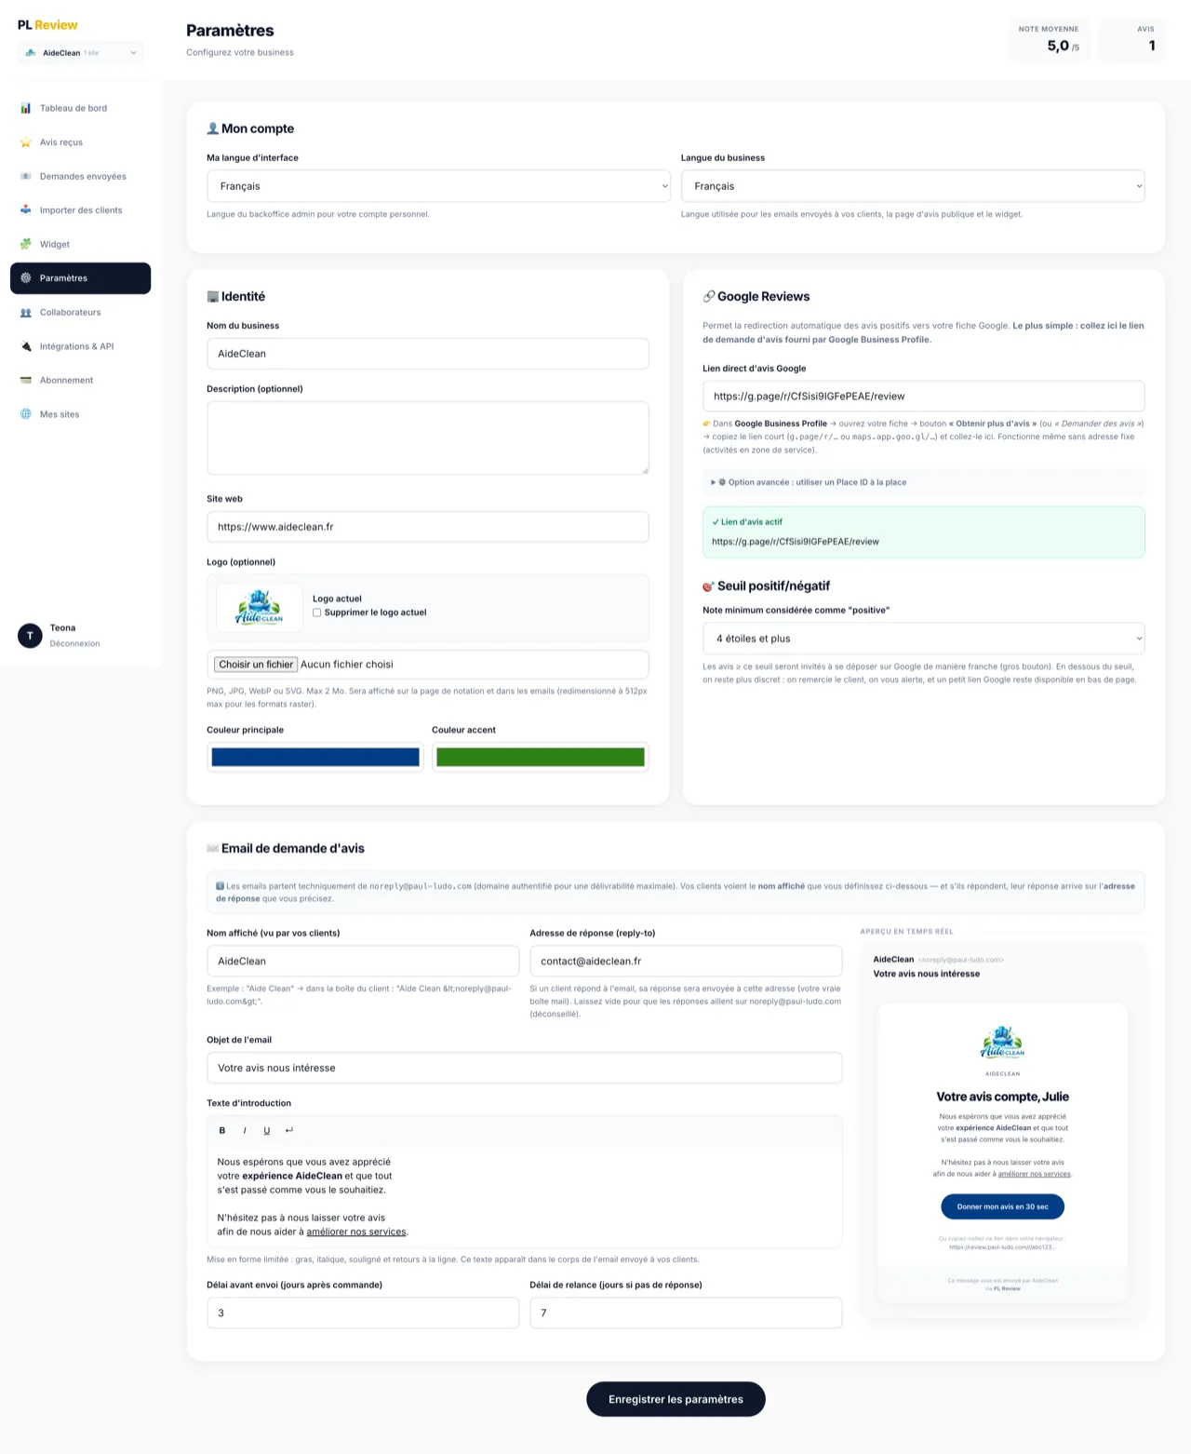Open Abonnement menu item
This screenshot has width=1191, height=1454.
click(80, 381)
